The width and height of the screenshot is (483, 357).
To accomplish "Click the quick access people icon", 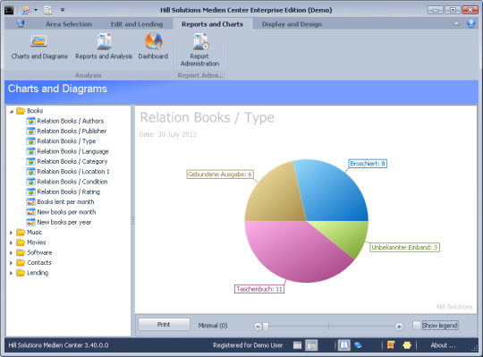I will [26, 10].
